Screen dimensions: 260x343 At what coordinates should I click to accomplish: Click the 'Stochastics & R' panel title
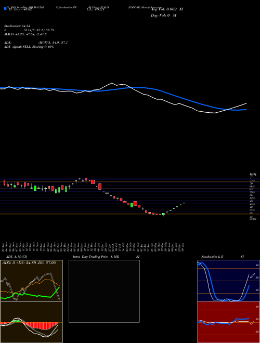tap(212, 257)
